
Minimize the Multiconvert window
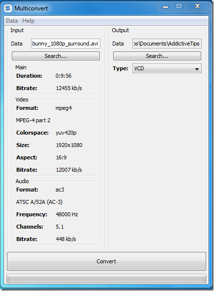(166, 7)
